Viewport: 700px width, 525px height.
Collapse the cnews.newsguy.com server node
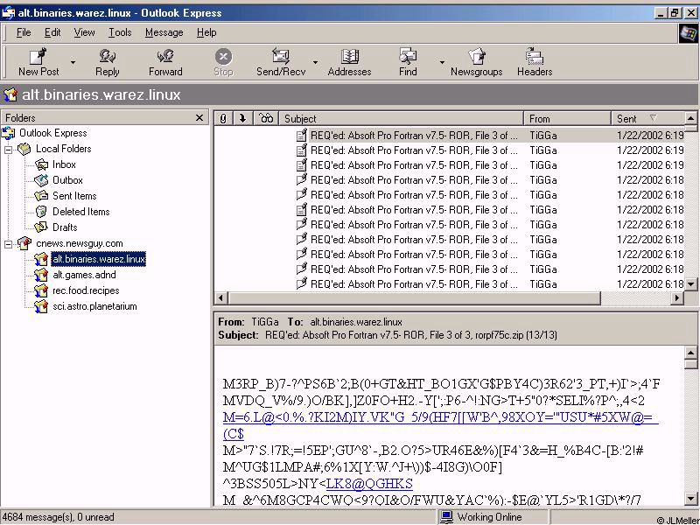click(9, 243)
